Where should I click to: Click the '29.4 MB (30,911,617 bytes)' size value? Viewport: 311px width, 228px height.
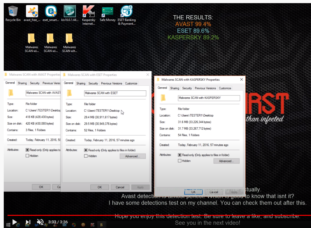coord(100,117)
